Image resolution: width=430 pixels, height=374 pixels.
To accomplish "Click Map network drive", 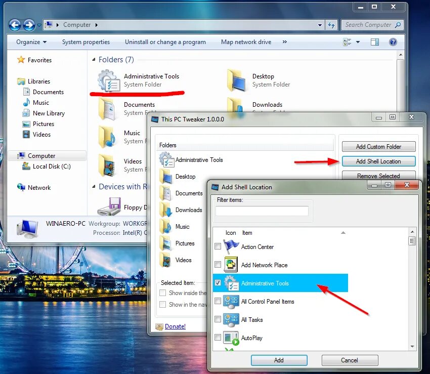I will point(246,42).
